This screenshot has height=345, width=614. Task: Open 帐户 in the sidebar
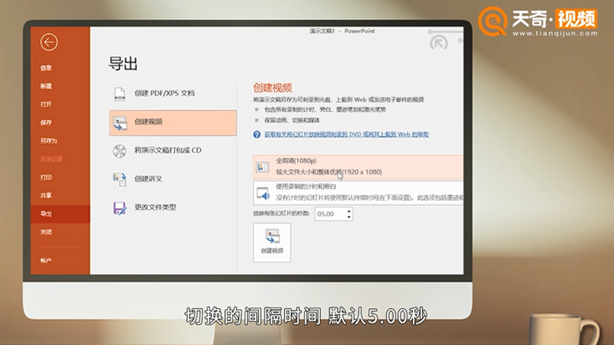tap(46, 261)
